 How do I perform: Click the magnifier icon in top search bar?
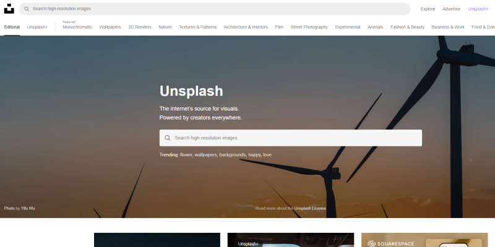tap(27, 9)
